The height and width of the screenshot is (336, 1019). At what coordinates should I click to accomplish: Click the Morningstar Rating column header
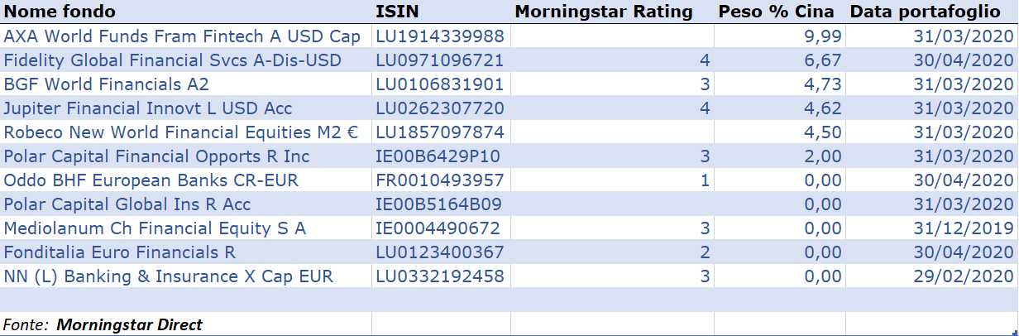(x=603, y=12)
